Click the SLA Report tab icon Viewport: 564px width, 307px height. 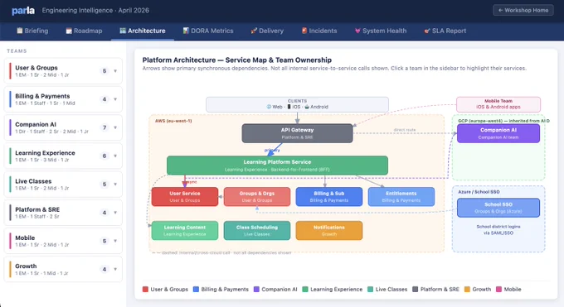tap(427, 31)
